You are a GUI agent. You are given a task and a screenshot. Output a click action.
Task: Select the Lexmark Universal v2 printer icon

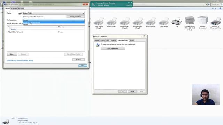pyautogui.click(x=203, y=23)
